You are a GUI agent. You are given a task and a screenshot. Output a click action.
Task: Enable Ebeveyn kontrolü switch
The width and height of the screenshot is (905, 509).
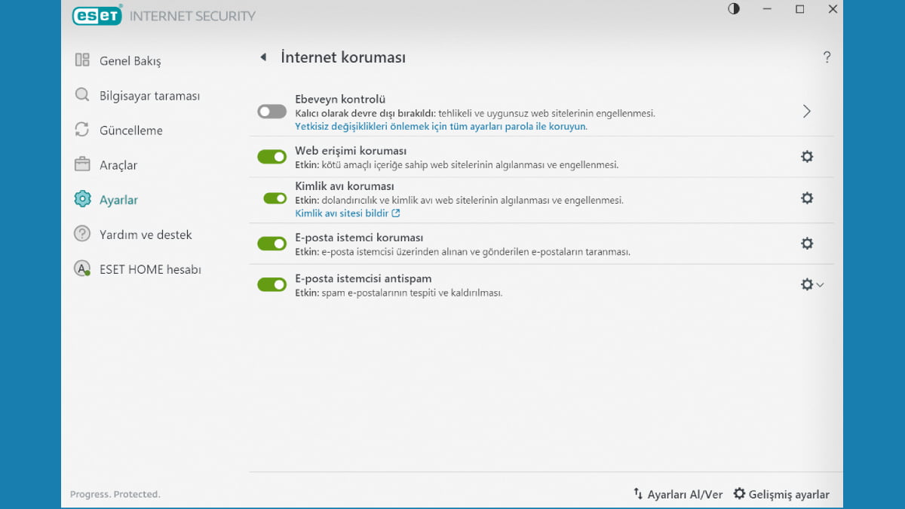[x=271, y=111]
